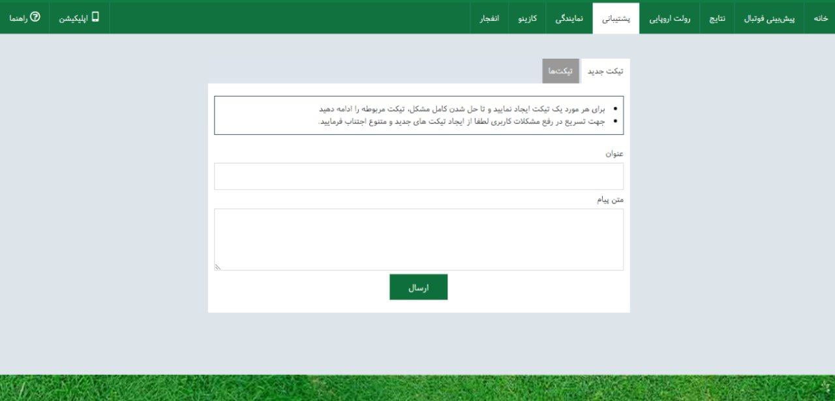Image resolution: width=835 pixels, height=401 pixels.
Task: Click the ticket instructions notice box
Action: (x=418, y=115)
